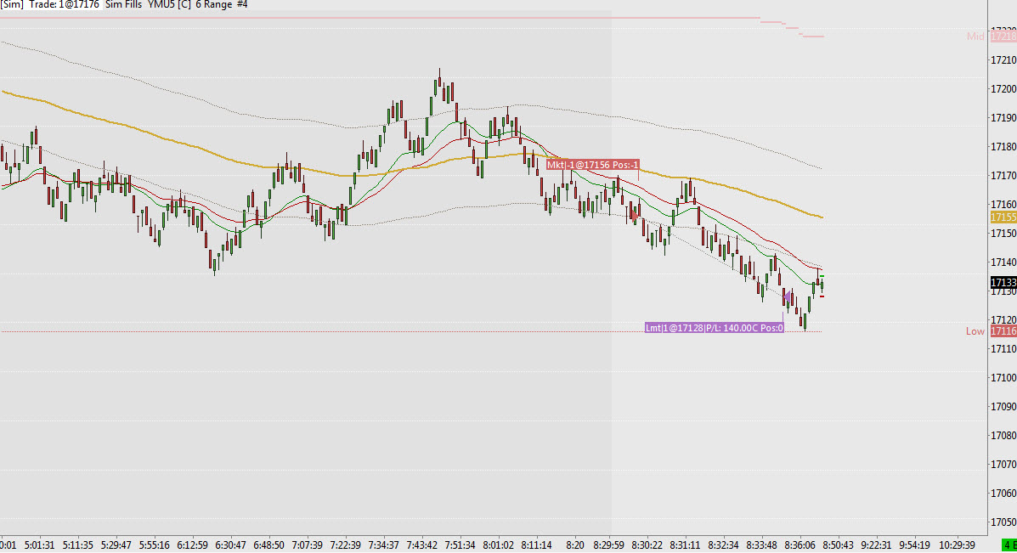1017x553 pixels.
Task: Click the gold 17155 moving average price tag
Action: (1003, 217)
